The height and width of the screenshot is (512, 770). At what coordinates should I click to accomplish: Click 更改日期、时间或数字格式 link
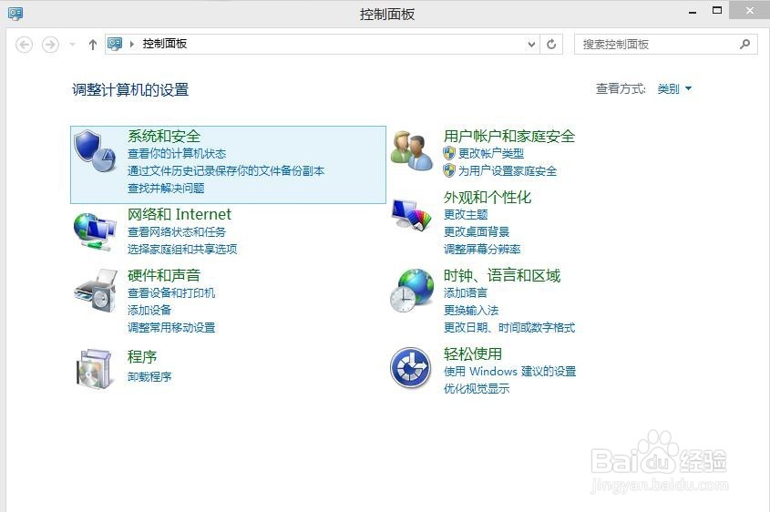509,327
